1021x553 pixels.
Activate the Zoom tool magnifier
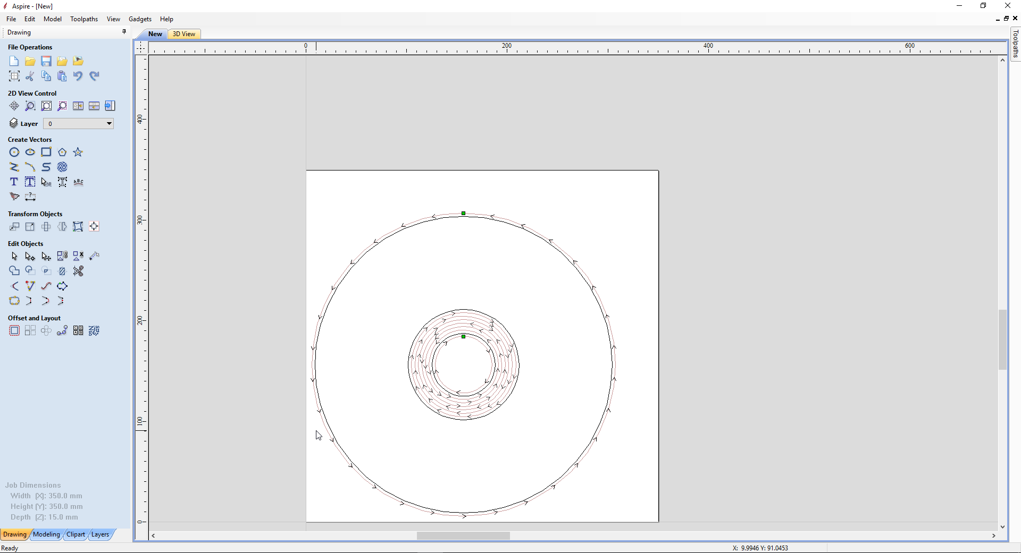[30, 106]
